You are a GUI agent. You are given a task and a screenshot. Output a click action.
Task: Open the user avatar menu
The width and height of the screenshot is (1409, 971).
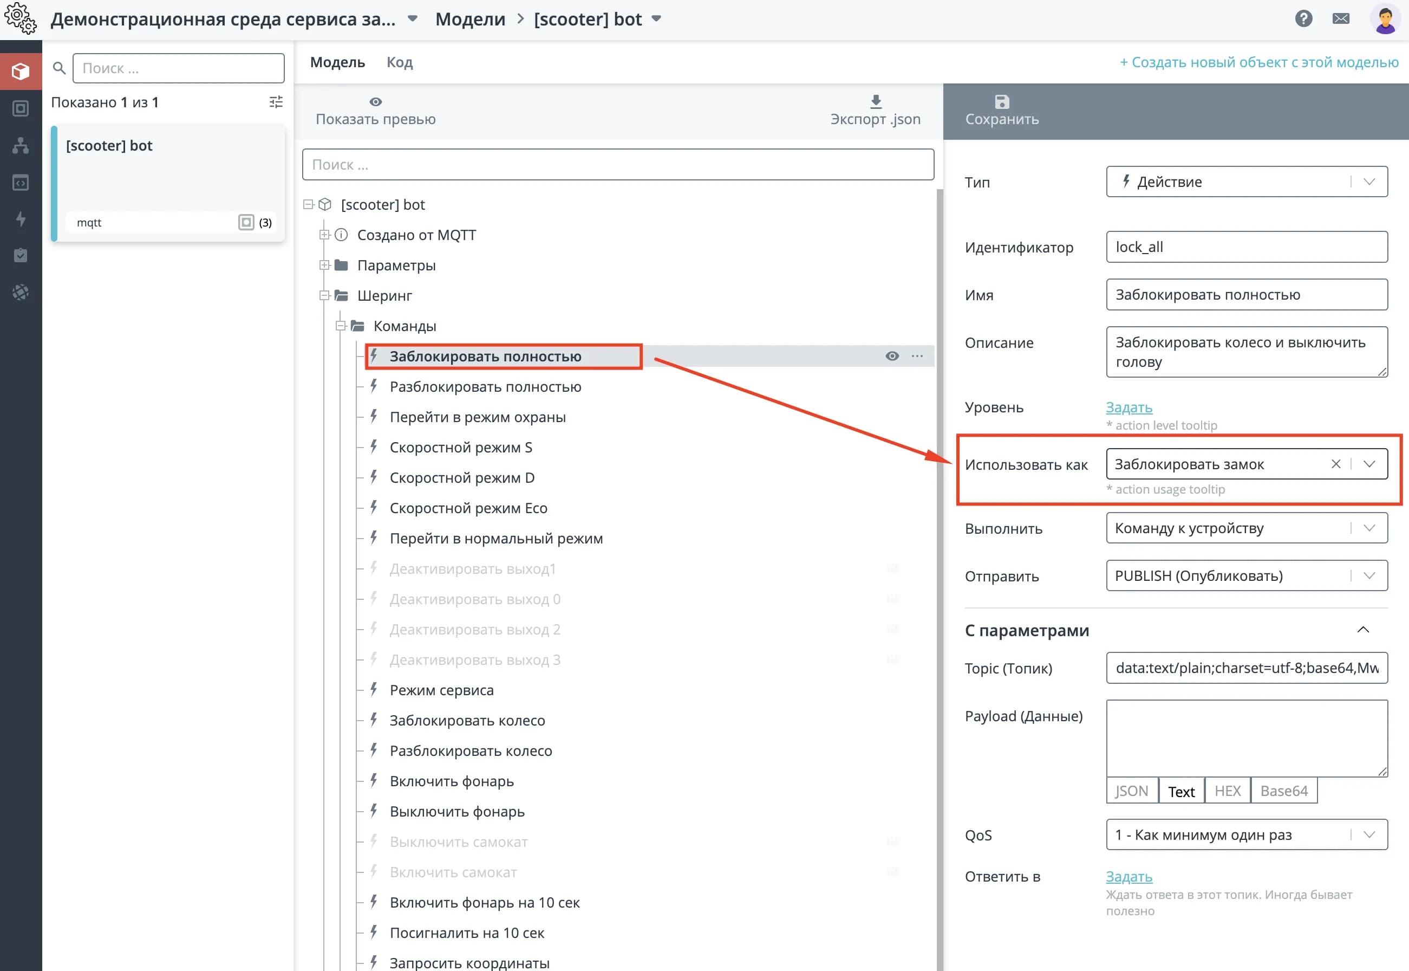coord(1385,19)
